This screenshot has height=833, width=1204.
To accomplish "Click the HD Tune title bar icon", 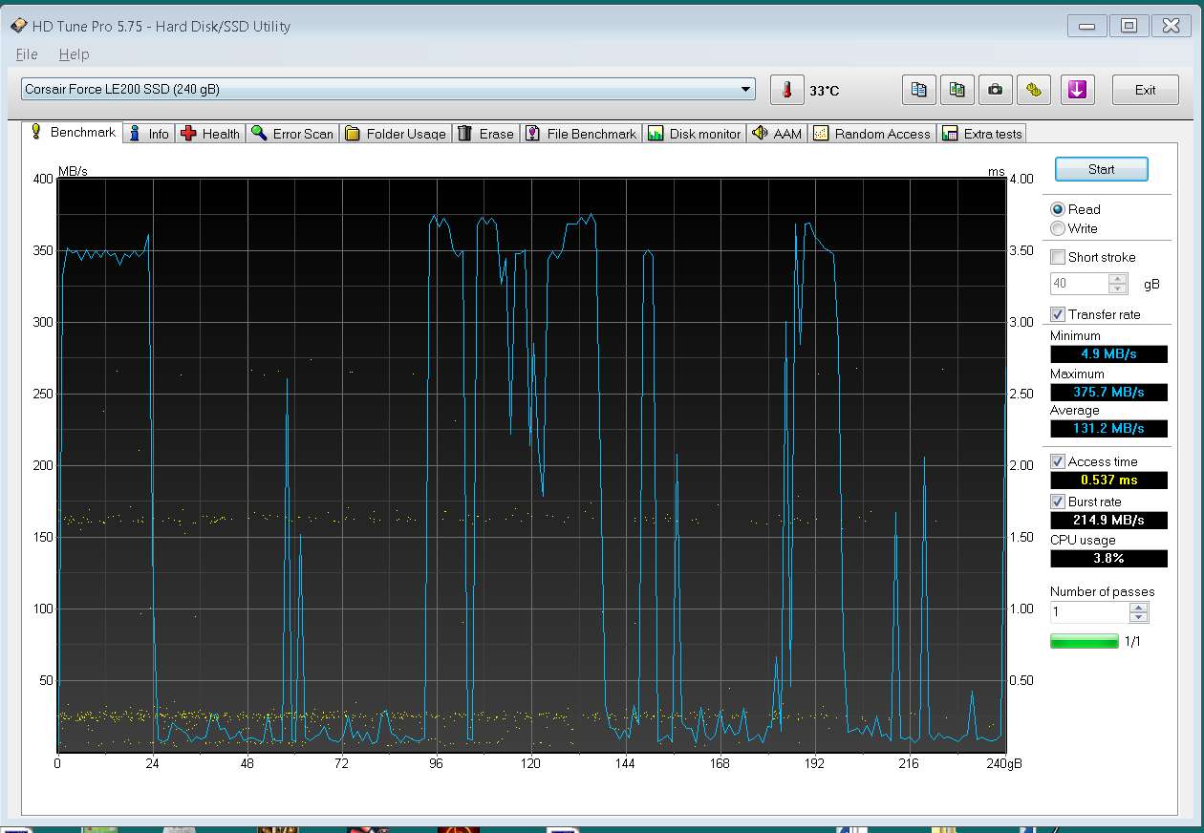I will click(20, 26).
